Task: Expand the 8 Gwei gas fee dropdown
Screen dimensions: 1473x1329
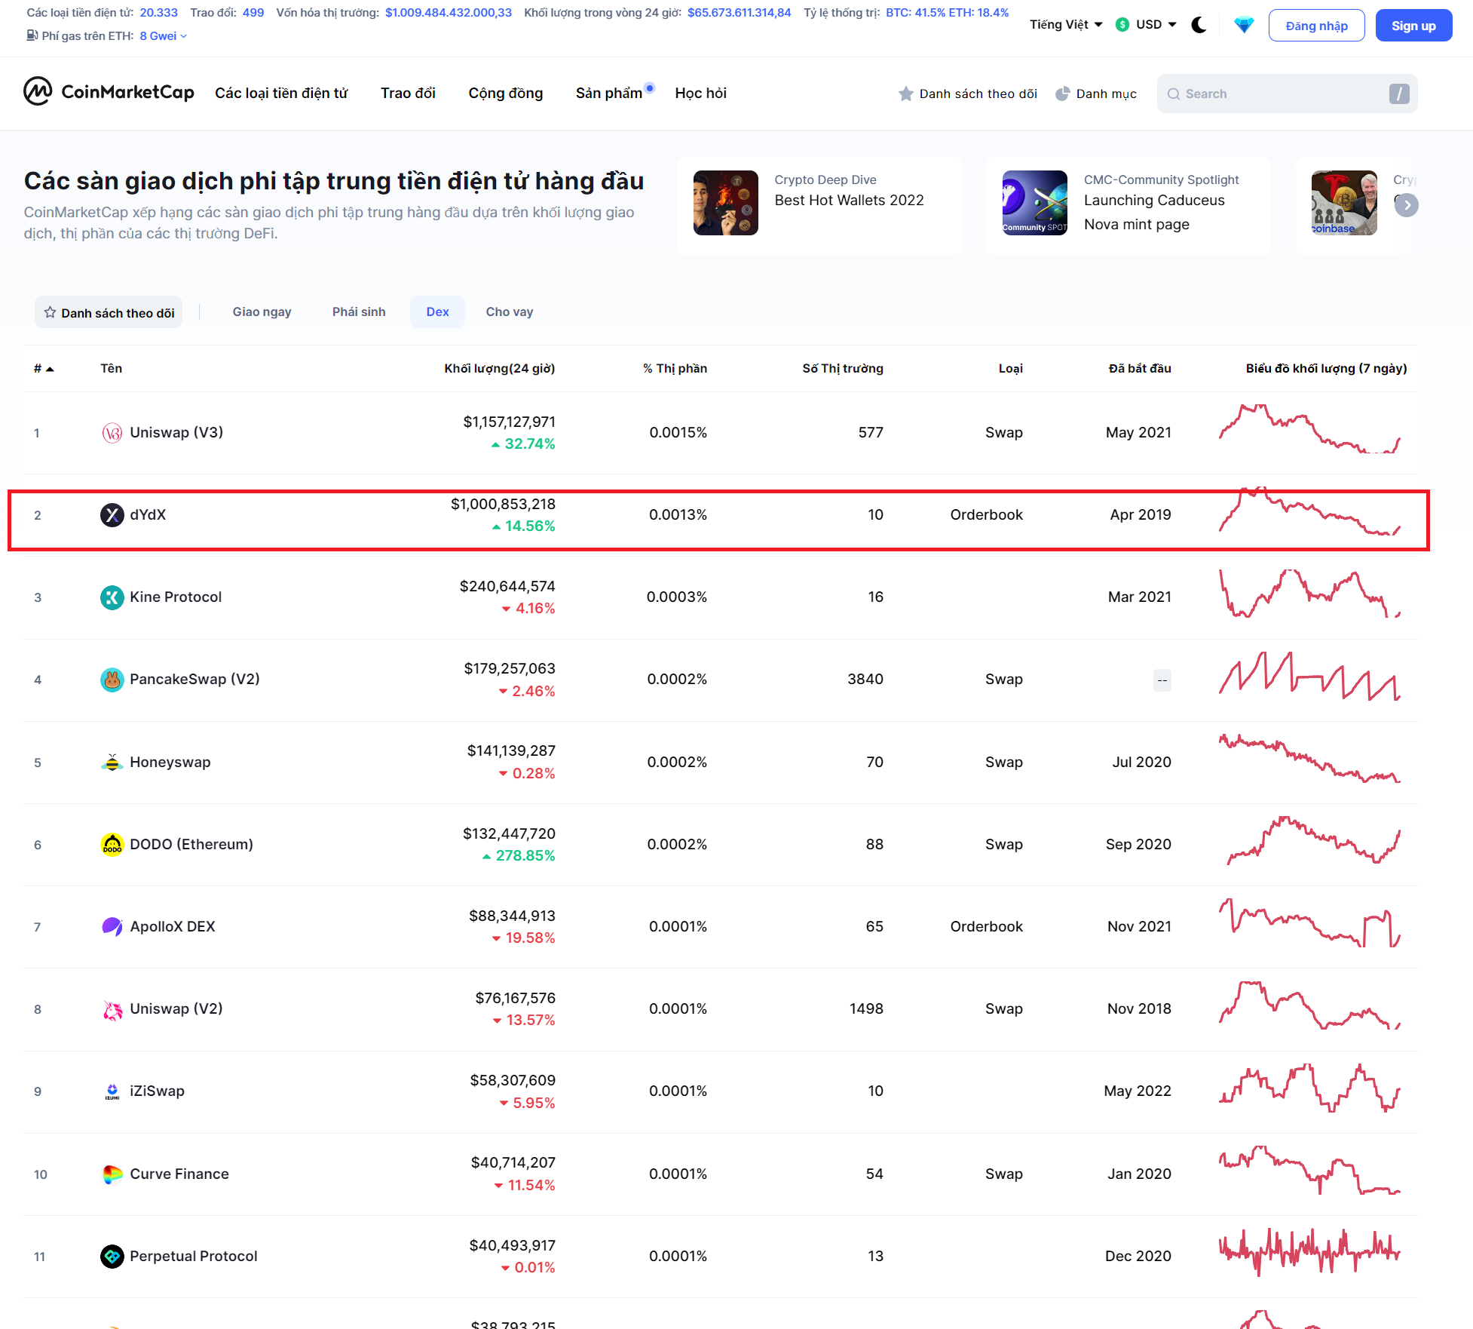Action: (x=163, y=36)
